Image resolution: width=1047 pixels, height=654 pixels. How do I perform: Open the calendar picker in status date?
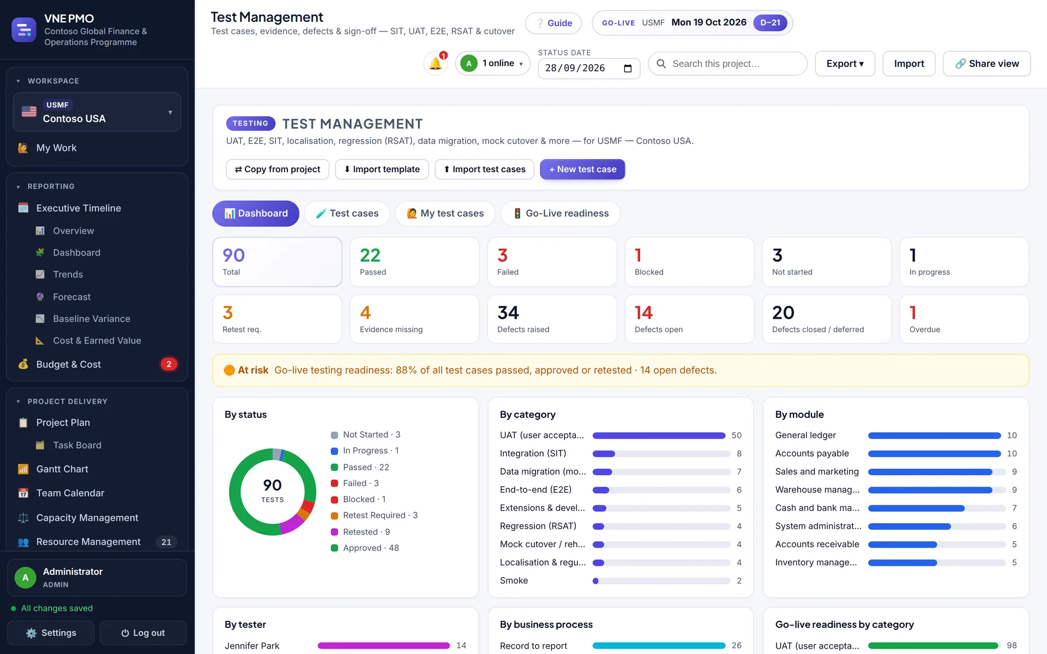coord(628,69)
